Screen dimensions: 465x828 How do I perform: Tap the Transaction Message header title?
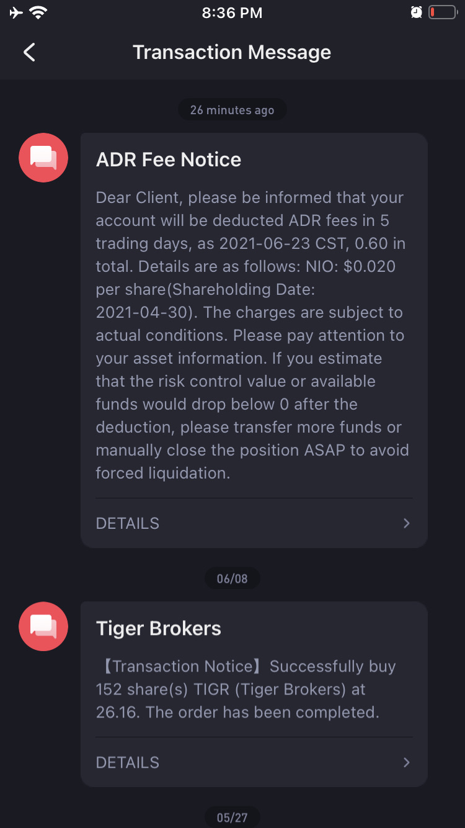point(232,52)
